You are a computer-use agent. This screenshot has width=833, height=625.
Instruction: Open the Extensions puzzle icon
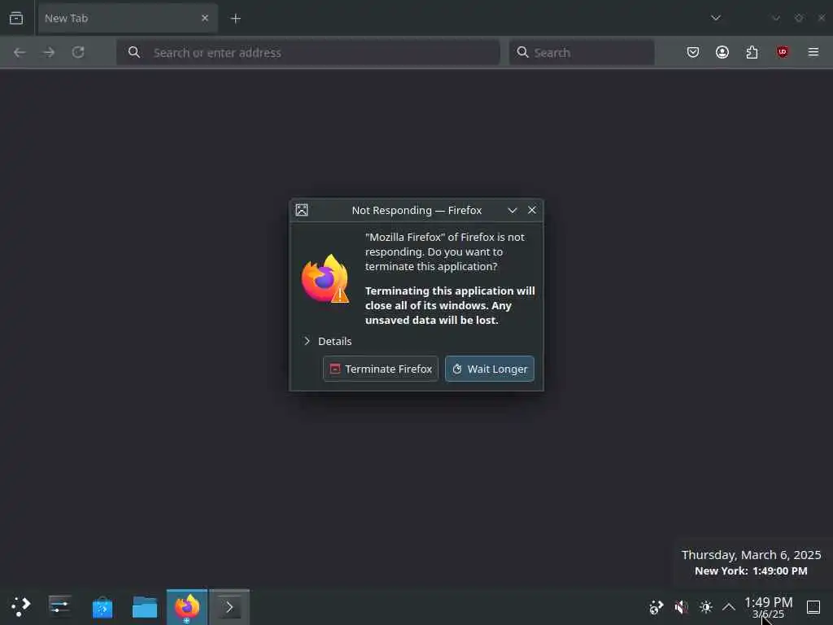tap(752, 52)
